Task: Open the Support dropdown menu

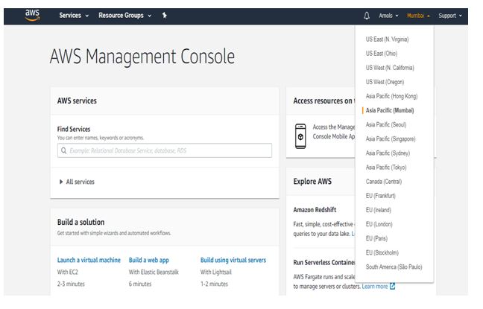Action: click(450, 16)
